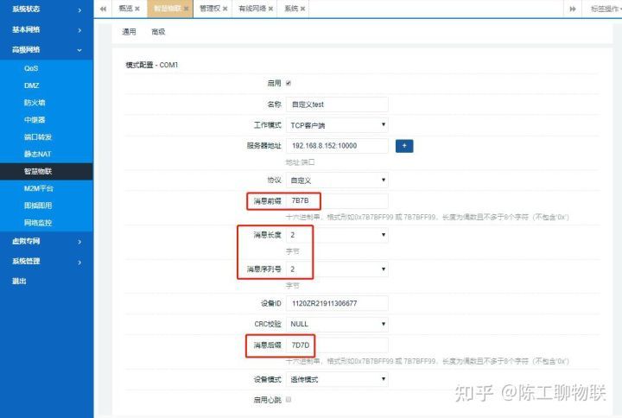
Task: Open the 工作模式 dropdown showing TCP客户端
Action: pos(337,125)
